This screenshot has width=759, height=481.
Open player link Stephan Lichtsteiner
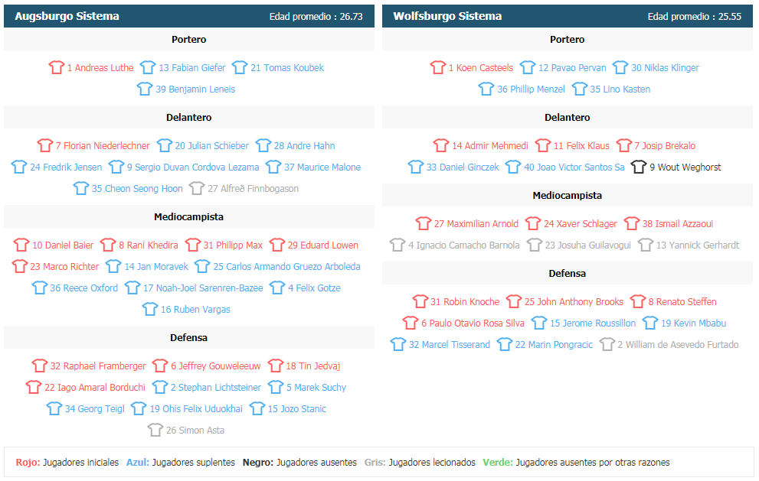pyautogui.click(x=215, y=388)
